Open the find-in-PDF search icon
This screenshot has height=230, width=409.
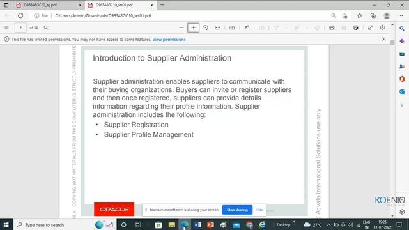46,27
